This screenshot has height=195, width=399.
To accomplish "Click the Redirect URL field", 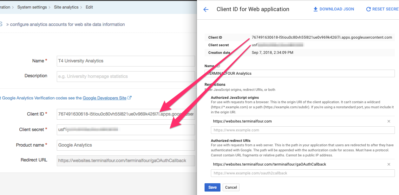I will pos(126,160).
